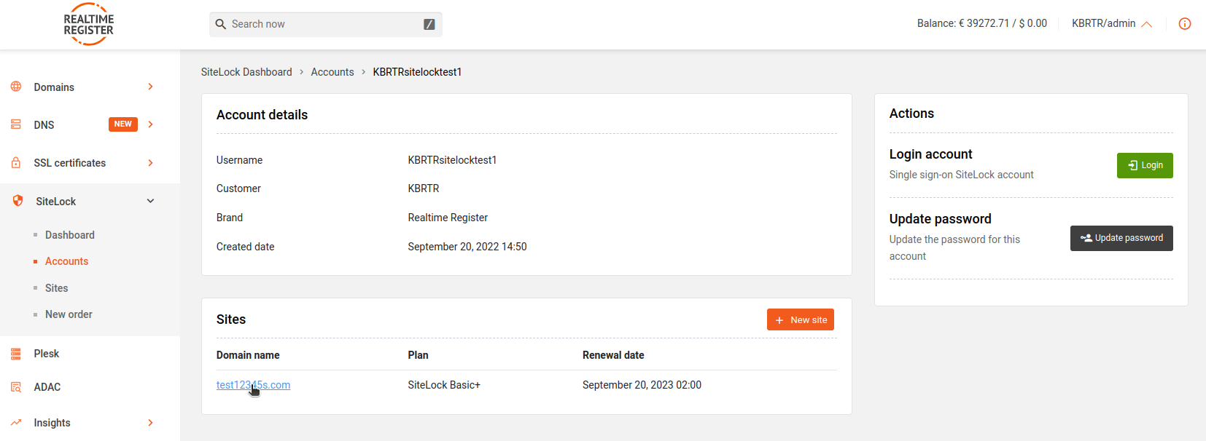Viewport: 1206px width, 441px height.
Task: Click SiteLock Dashboard breadcrumb link
Action: (246, 72)
